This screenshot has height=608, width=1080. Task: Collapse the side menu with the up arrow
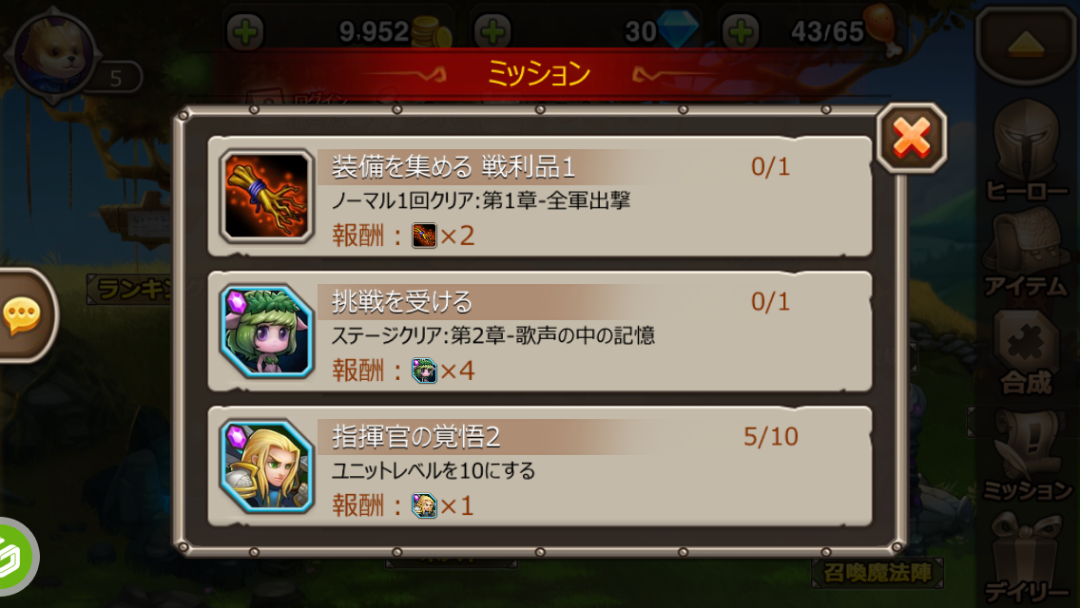click(1026, 46)
